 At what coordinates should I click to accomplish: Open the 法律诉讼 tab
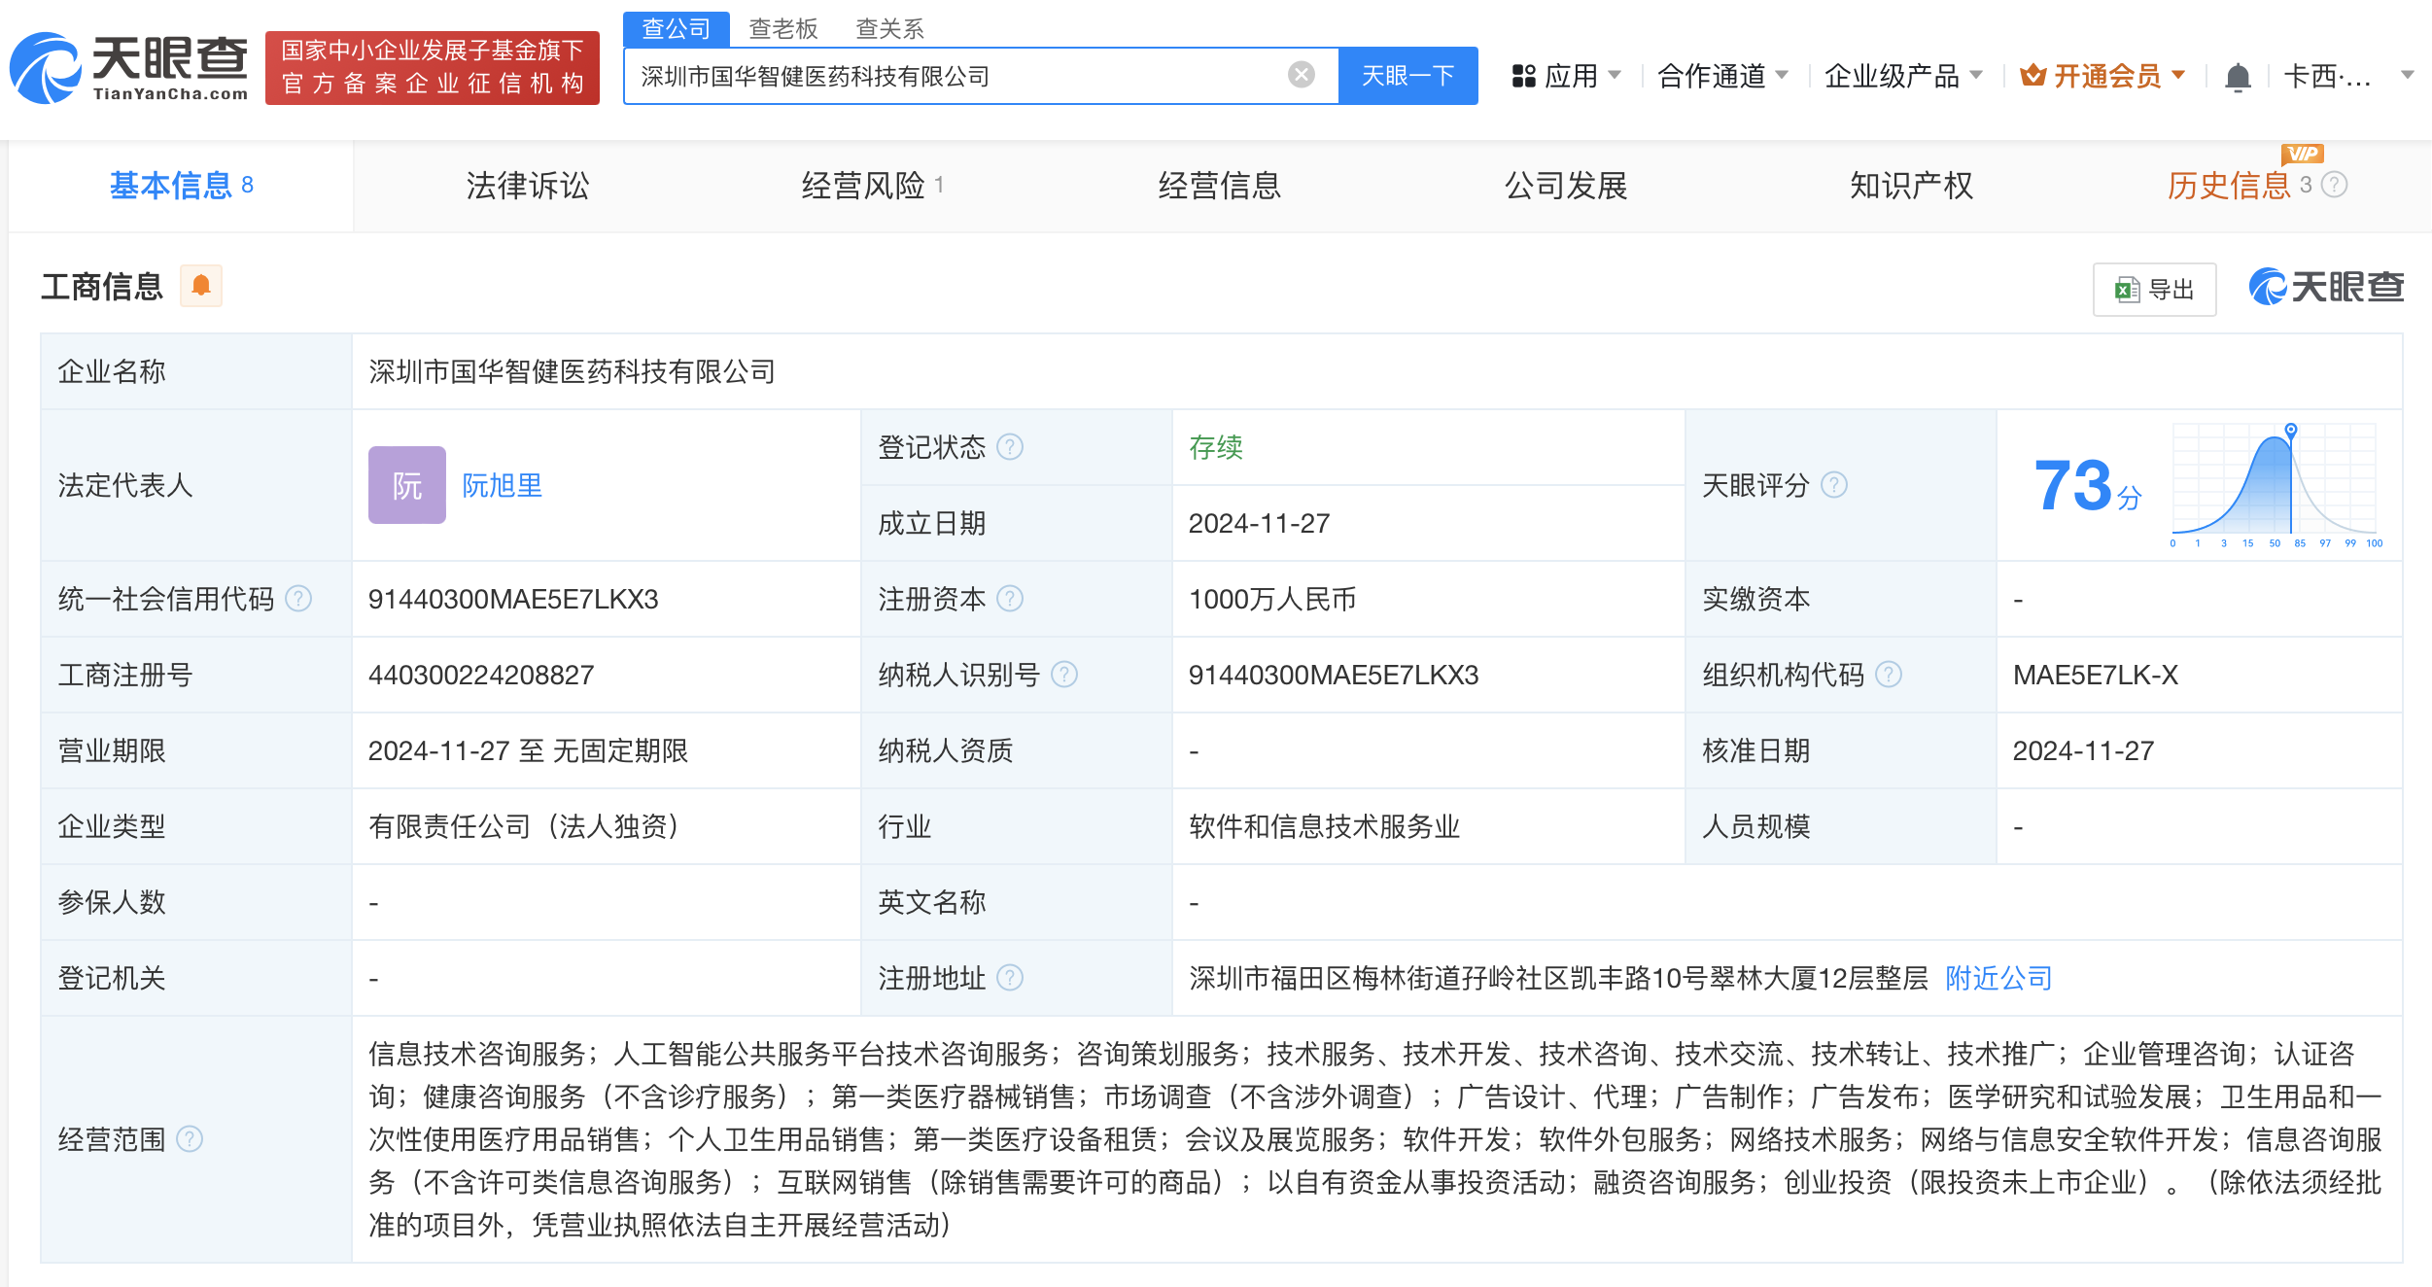tap(527, 186)
